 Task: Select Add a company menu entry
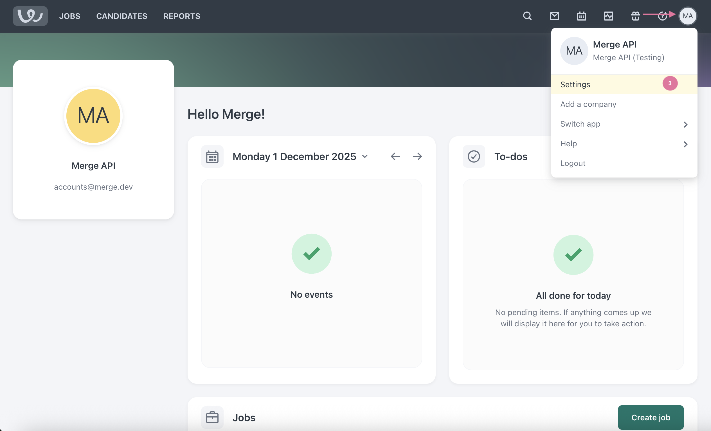624,104
